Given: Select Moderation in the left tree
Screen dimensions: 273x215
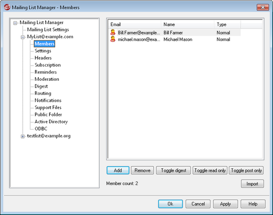Looking at the screenshot, I should 47,79.
